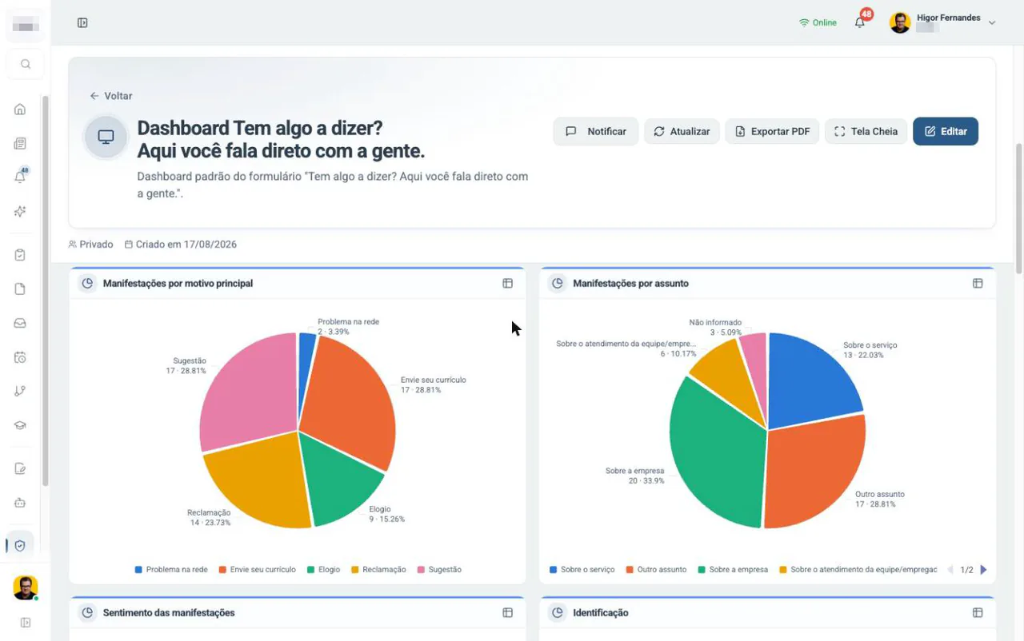Open the calendar clock icon in sidebar
Image resolution: width=1024 pixels, height=641 pixels.
click(x=20, y=357)
